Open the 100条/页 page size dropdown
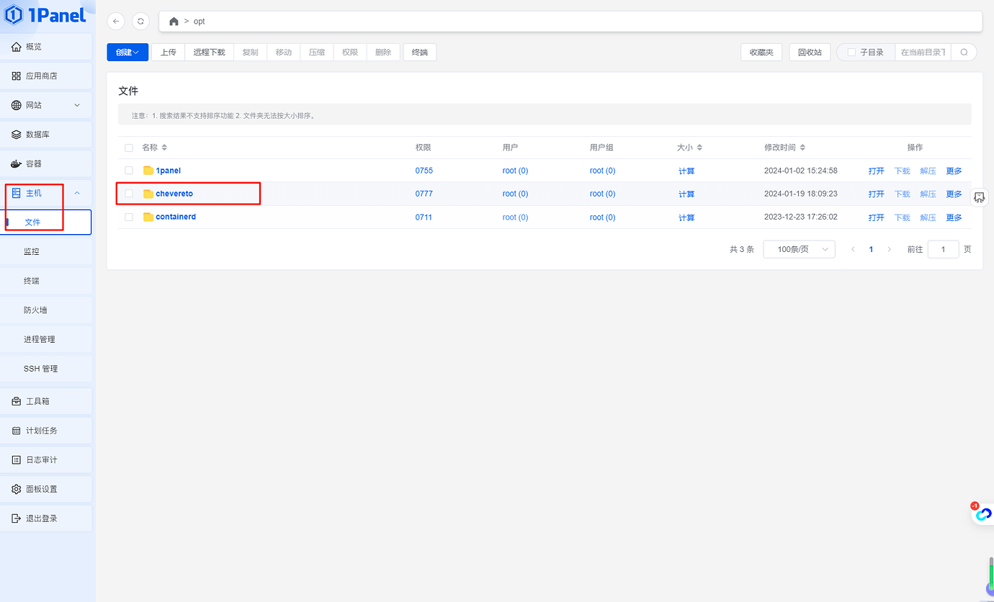The image size is (994, 602). (x=799, y=249)
